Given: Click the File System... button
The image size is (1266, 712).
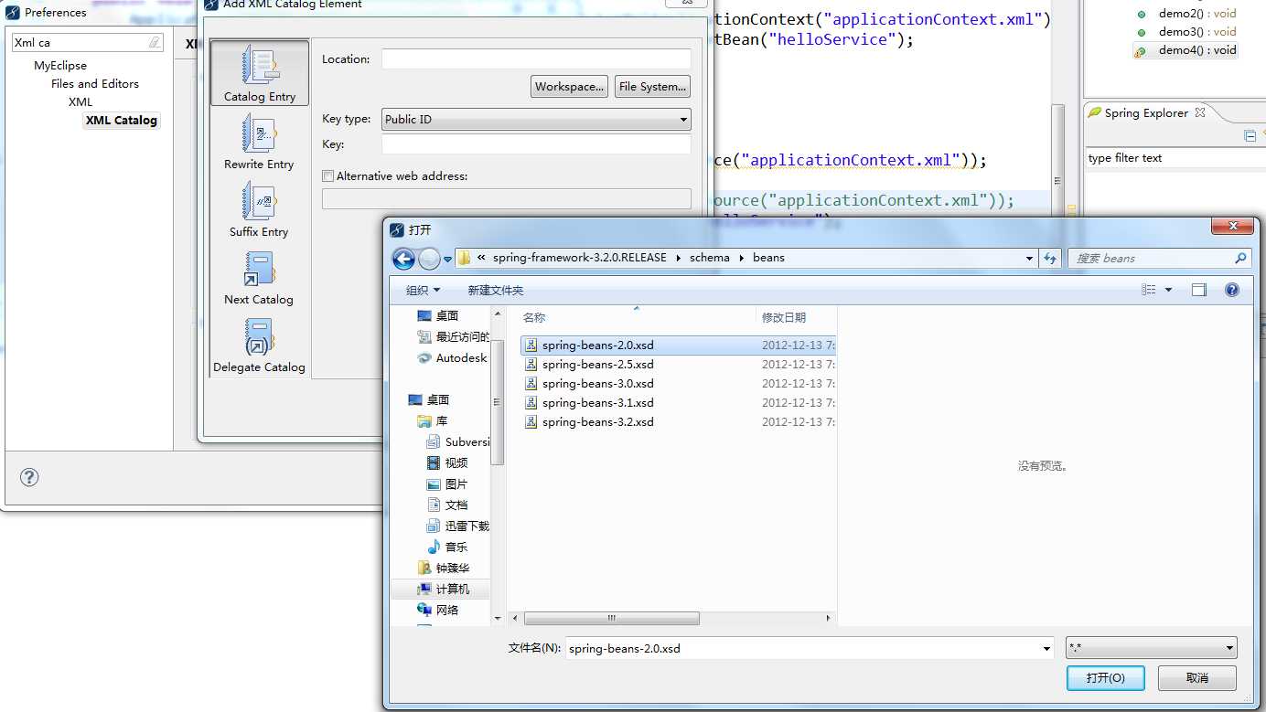Looking at the screenshot, I should coord(652,87).
